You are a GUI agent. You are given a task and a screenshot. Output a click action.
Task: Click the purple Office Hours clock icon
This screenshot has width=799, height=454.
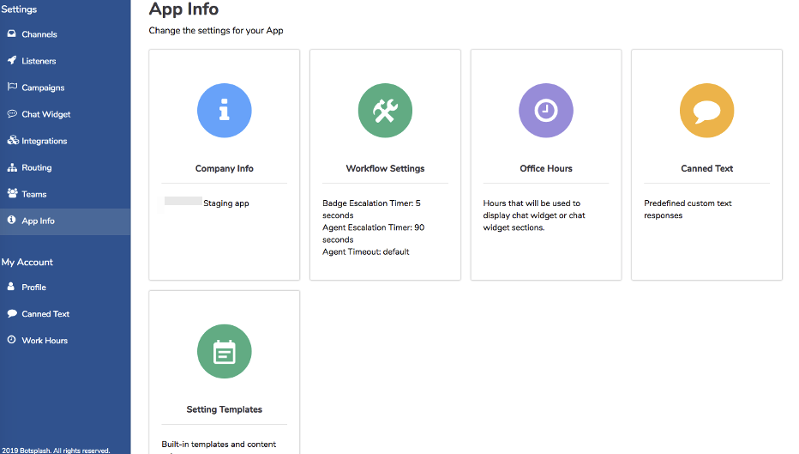546,111
